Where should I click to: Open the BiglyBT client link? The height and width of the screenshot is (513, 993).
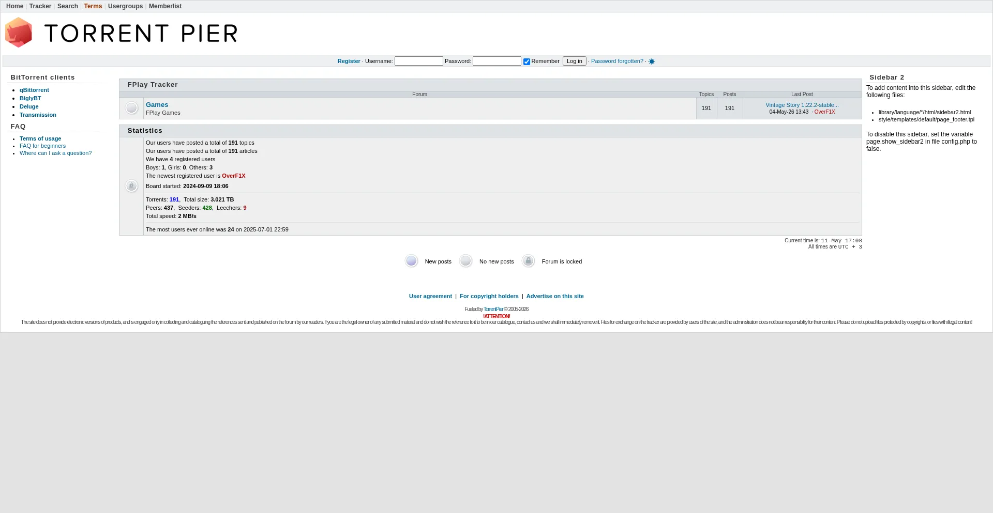(x=30, y=98)
